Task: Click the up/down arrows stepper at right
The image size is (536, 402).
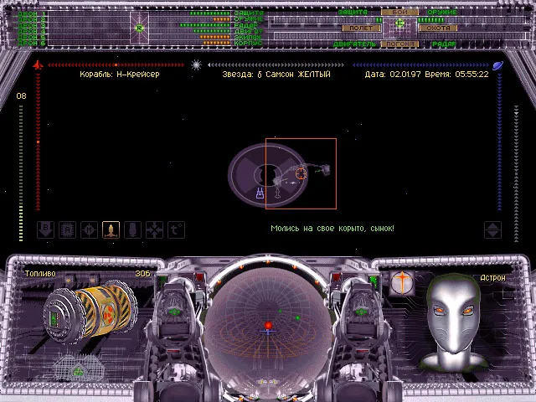Action: [493, 229]
